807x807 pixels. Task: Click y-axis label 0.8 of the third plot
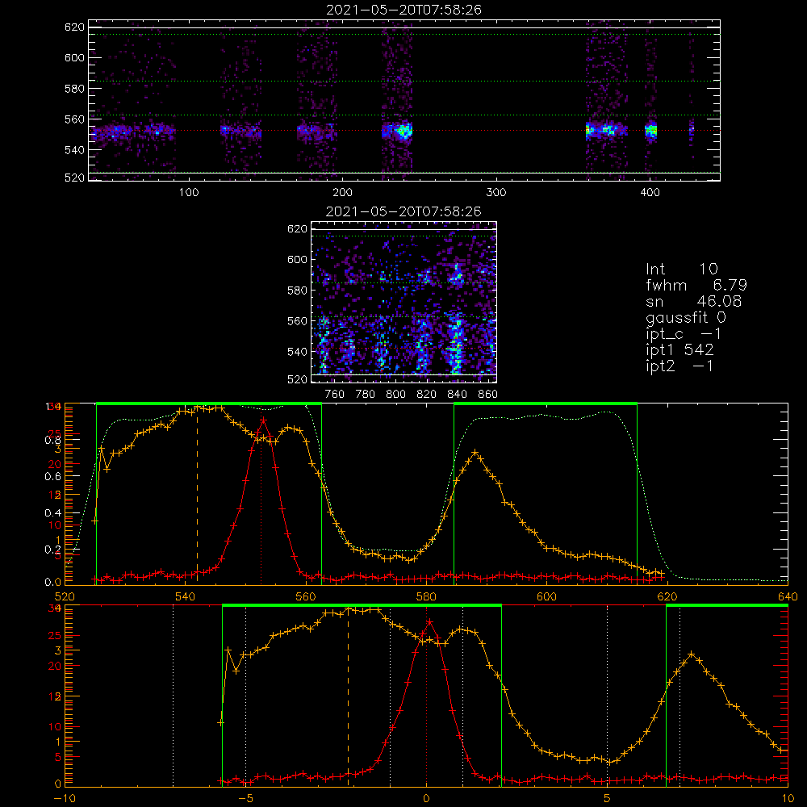(52, 440)
